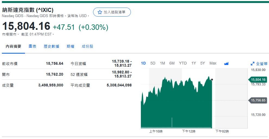Click the 加入追蹤清單 button
The height and width of the screenshot is (139, 269).
click(x=112, y=12)
